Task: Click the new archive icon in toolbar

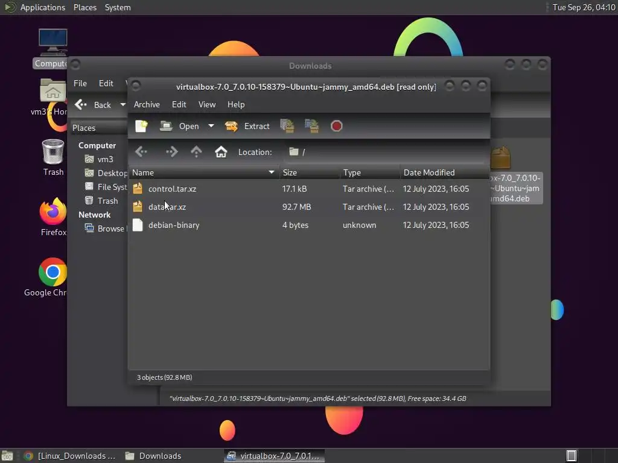Action: pyautogui.click(x=141, y=126)
